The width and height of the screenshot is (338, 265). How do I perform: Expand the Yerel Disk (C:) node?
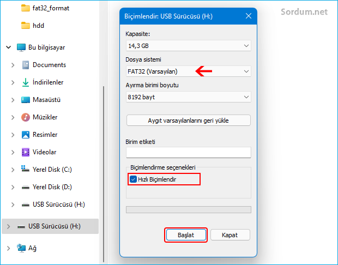pos(13,170)
